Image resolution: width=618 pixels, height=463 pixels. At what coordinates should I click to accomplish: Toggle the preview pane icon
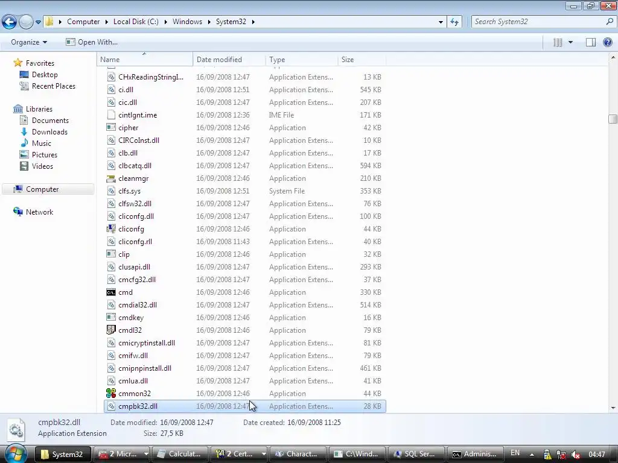click(x=590, y=42)
